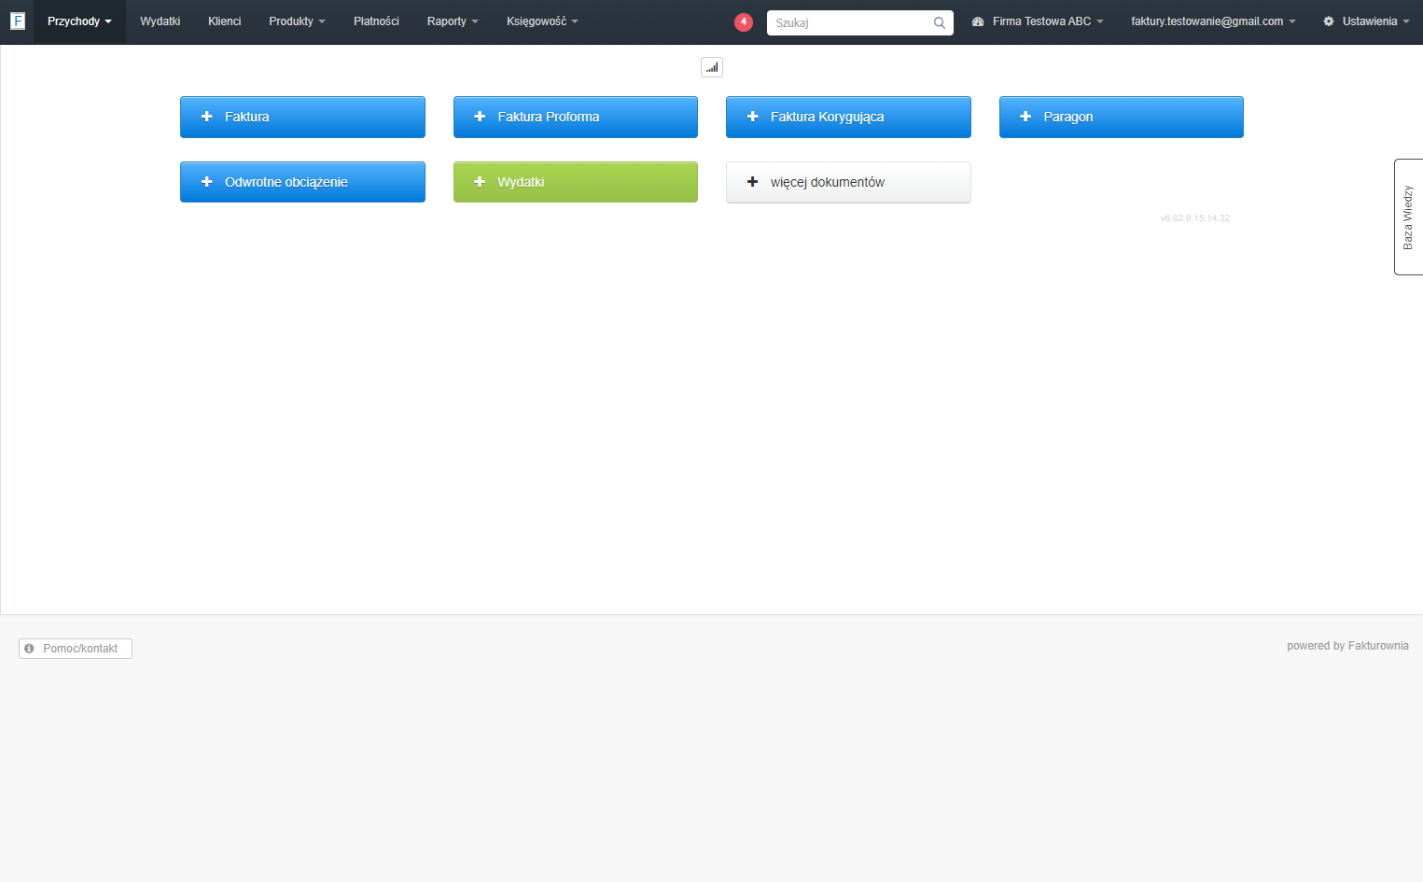Screen dimensions: 1423x882
Task: Follow the powered by Fakturownia link
Action: 1347,646
